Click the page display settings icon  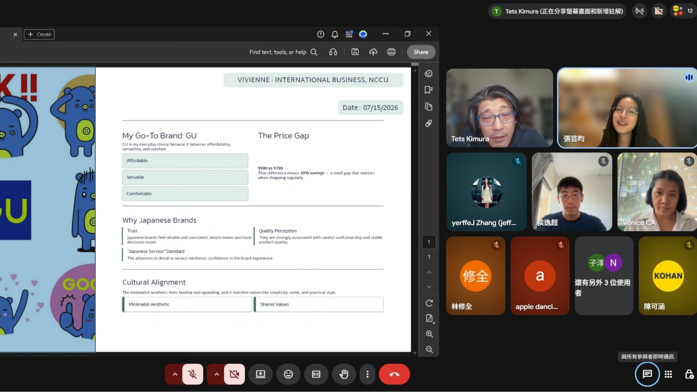429,318
